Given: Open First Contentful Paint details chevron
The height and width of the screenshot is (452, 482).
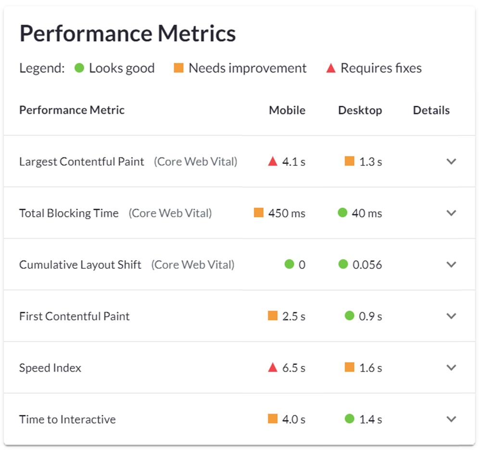Looking at the screenshot, I should [451, 316].
